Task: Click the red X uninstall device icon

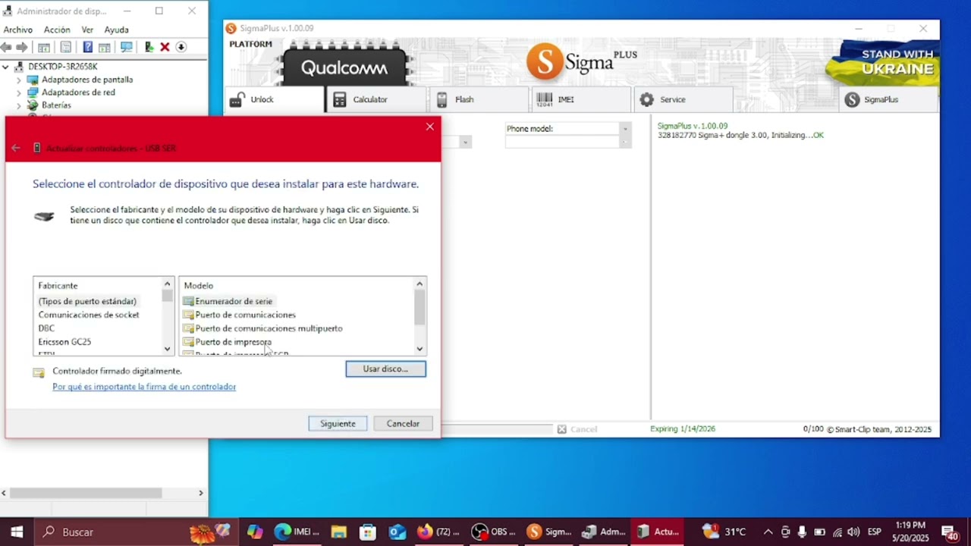Action: [165, 47]
